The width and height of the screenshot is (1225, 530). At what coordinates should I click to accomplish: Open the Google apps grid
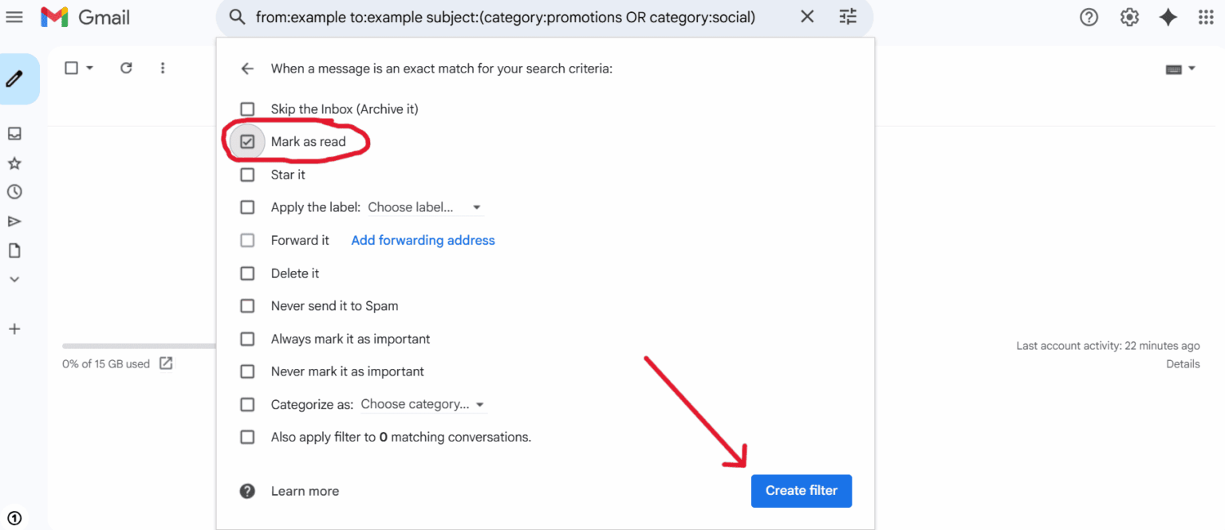tap(1205, 17)
